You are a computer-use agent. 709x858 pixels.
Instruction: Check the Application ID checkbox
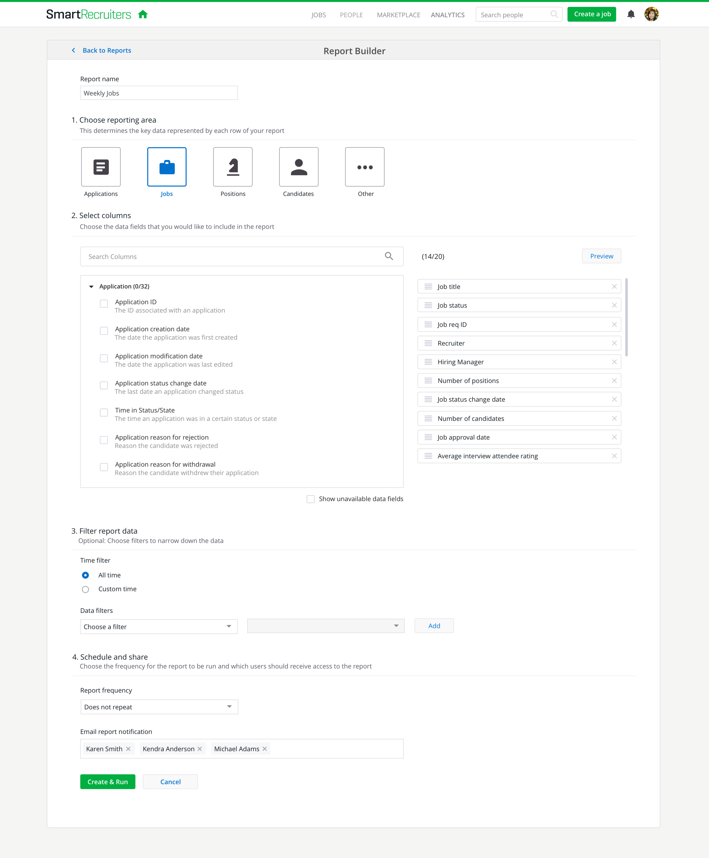(x=104, y=304)
